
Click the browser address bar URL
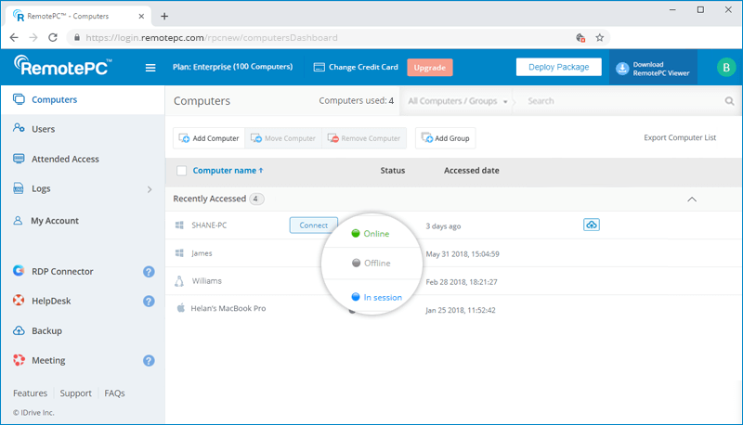click(x=212, y=38)
